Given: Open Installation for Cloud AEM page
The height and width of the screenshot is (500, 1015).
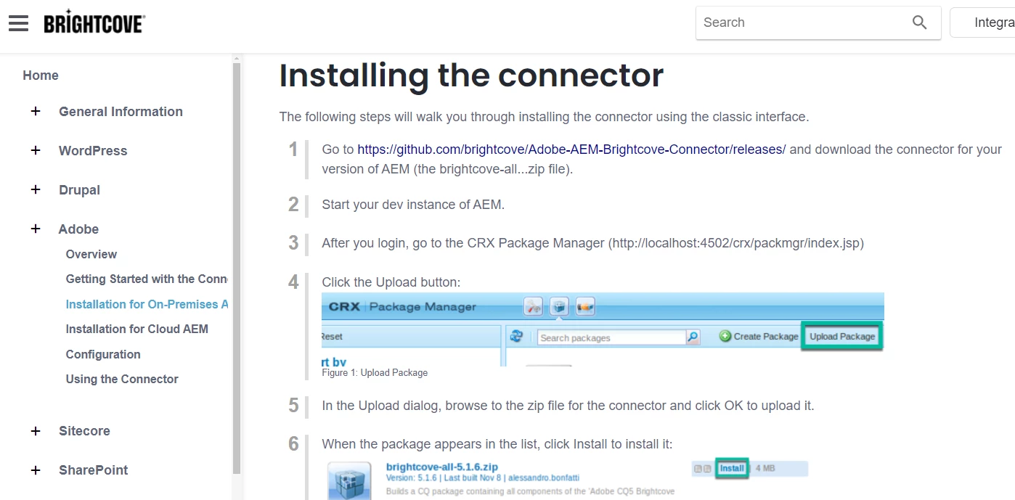Looking at the screenshot, I should pyautogui.click(x=137, y=329).
